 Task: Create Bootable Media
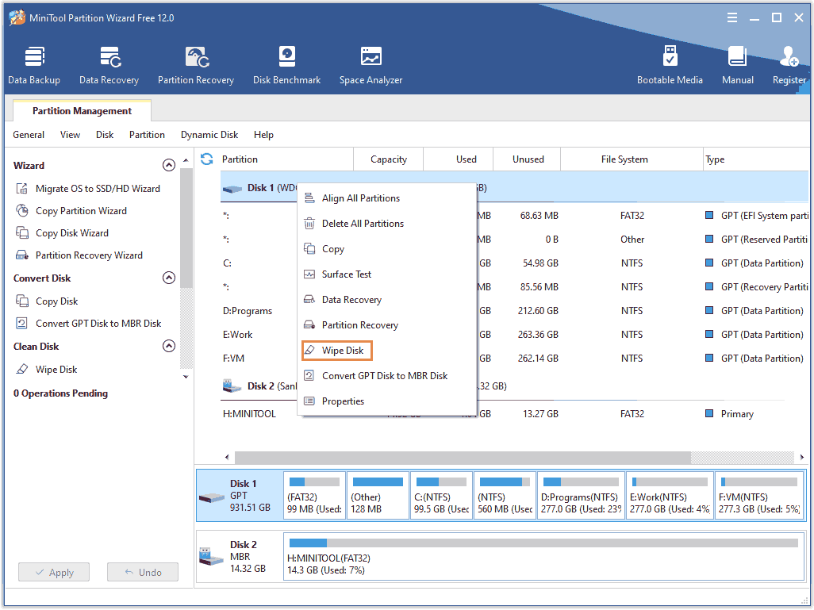click(x=670, y=65)
